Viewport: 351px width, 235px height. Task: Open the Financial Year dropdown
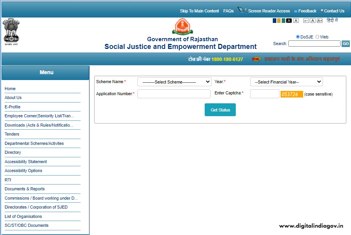286,82
